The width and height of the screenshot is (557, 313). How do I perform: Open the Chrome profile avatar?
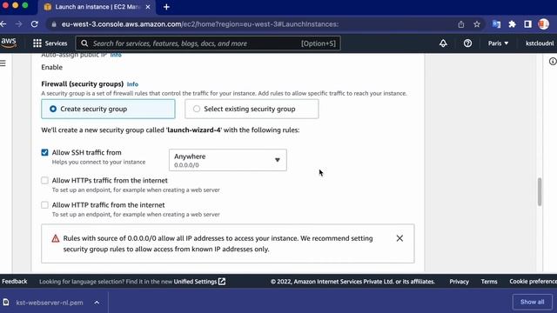click(543, 24)
